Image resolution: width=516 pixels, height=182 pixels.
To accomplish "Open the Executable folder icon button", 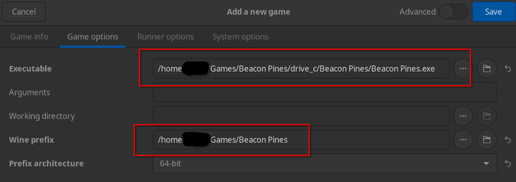I will (x=487, y=69).
